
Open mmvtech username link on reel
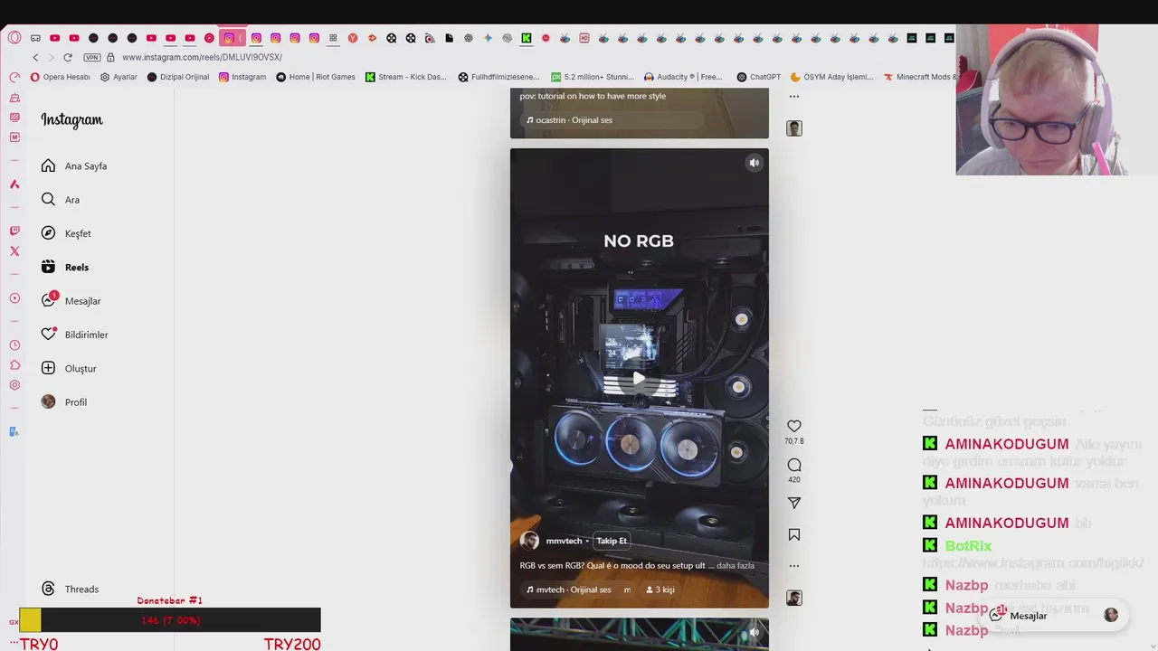click(x=564, y=541)
